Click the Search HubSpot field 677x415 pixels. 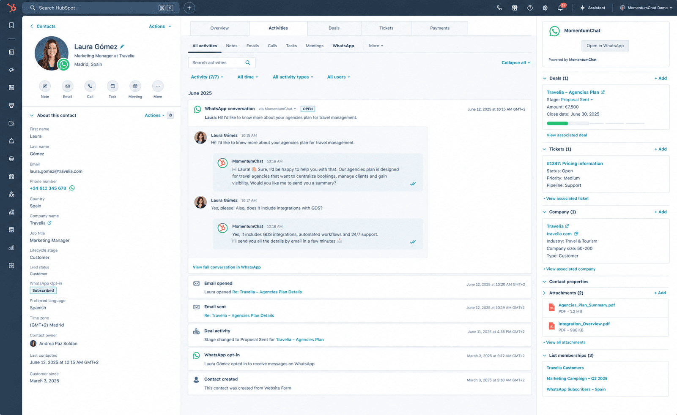[100, 8]
